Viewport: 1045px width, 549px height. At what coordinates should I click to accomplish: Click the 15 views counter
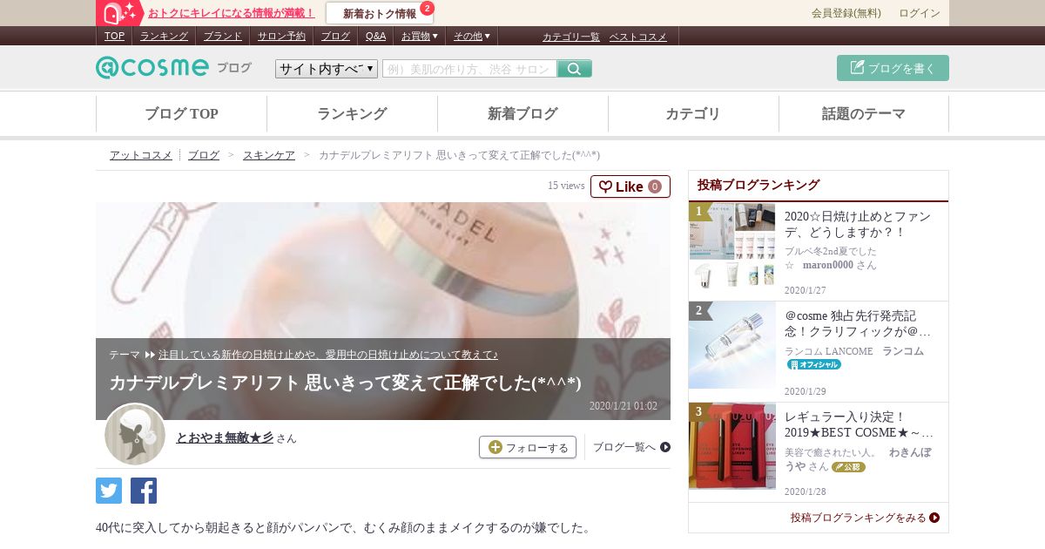point(566,186)
